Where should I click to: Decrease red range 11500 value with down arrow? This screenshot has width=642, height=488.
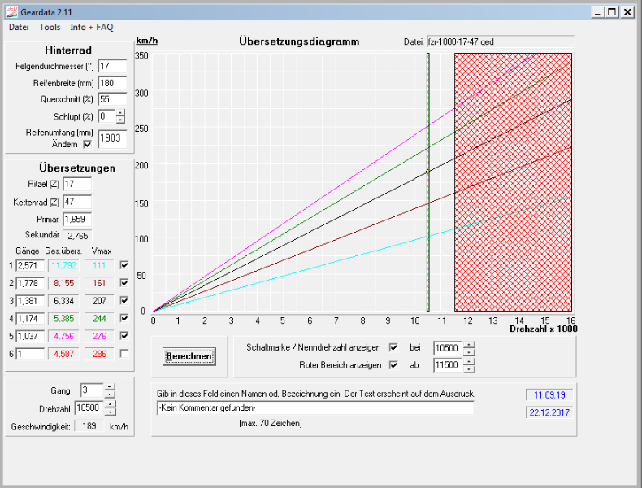coord(469,369)
